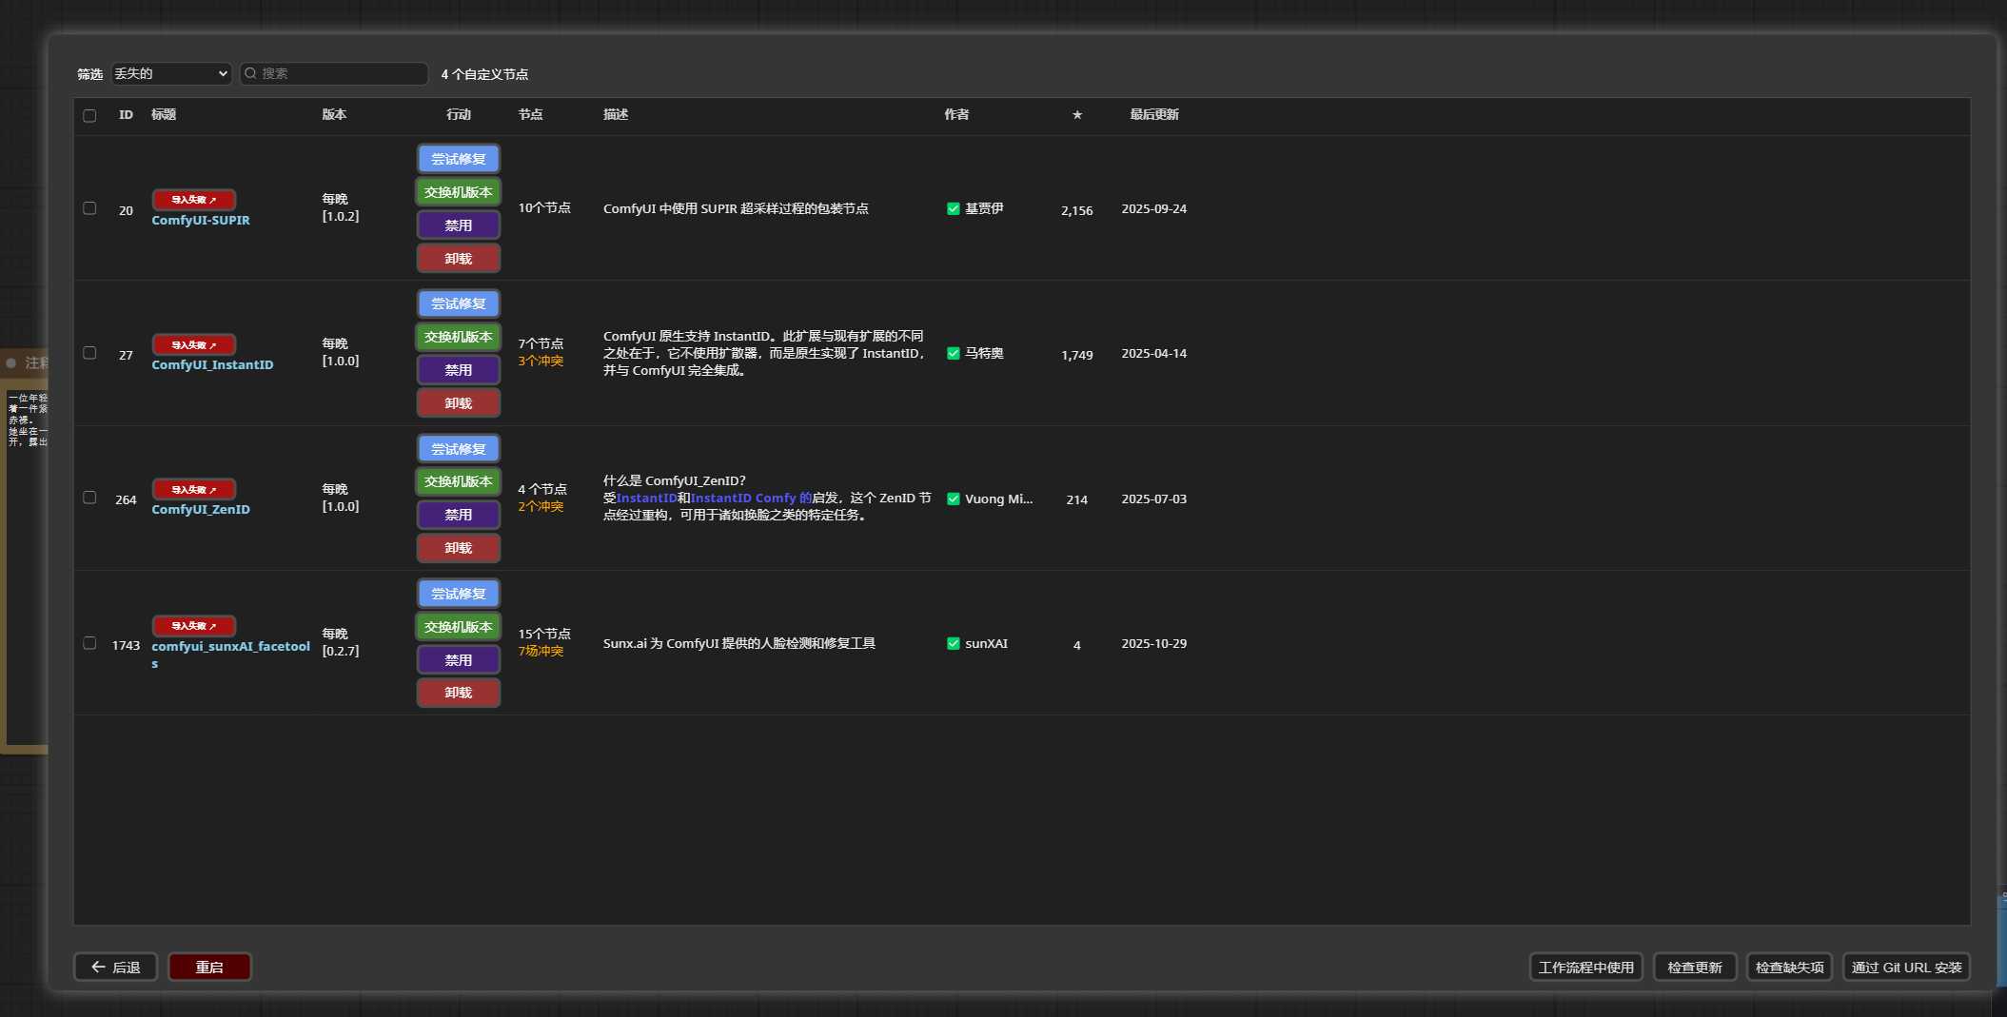Click the 后退 back arrow button
The width and height of the screenshot is (2007, 1017).
115,967
